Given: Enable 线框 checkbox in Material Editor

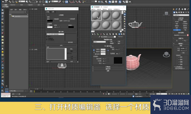Looking at the screenshot, I should (109, 41).
